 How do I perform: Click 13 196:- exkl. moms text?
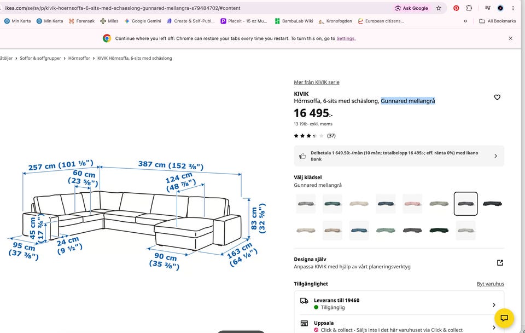point(313,124)
